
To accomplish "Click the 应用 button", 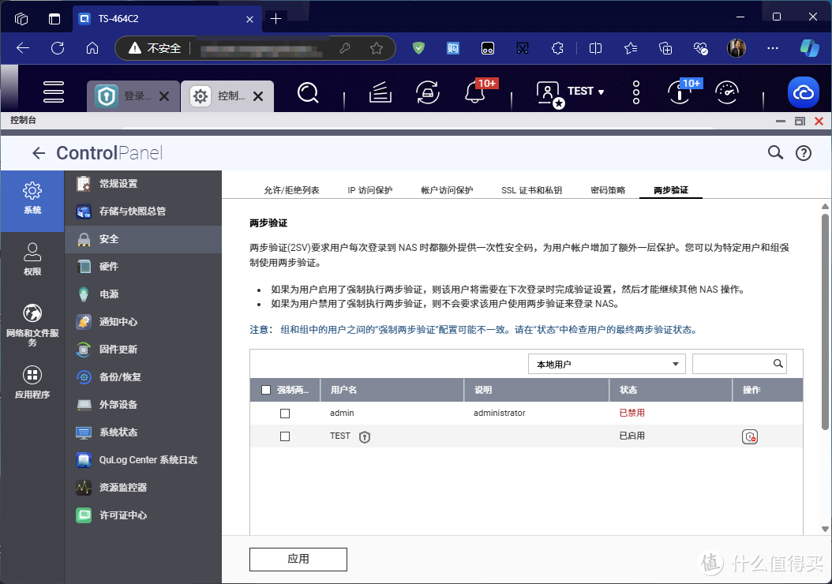I will pos(298,559).
